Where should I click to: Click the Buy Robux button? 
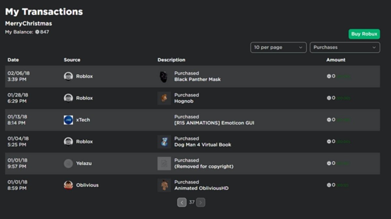tap(364, 34)
